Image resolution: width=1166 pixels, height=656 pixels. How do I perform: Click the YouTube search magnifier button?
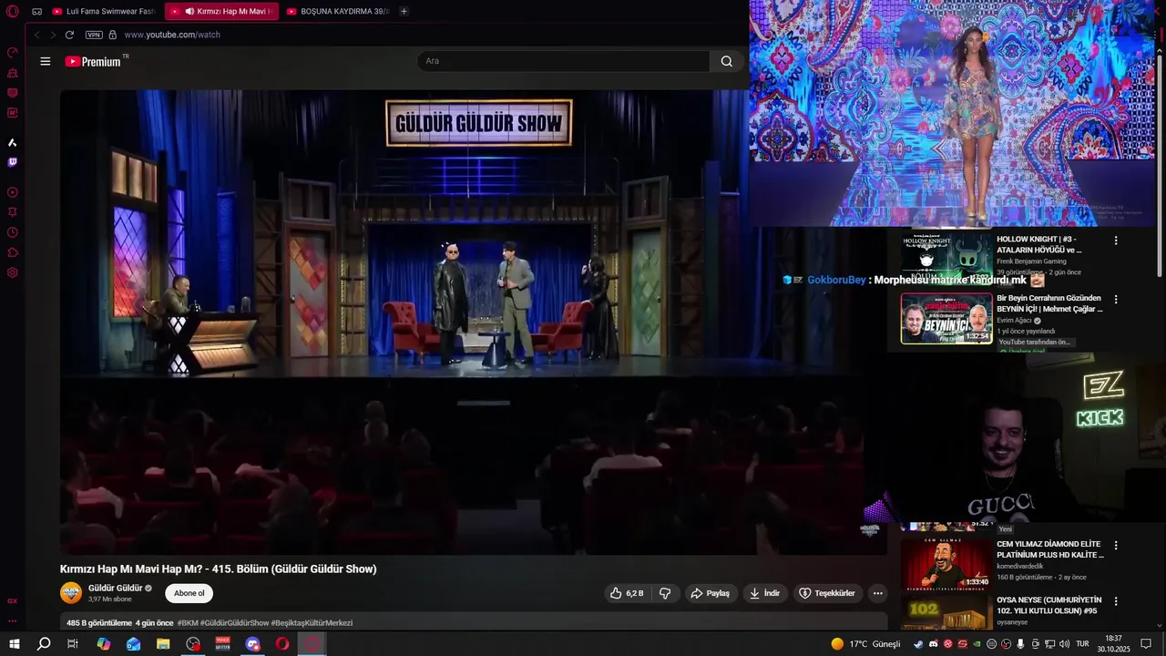click(727, 61)
